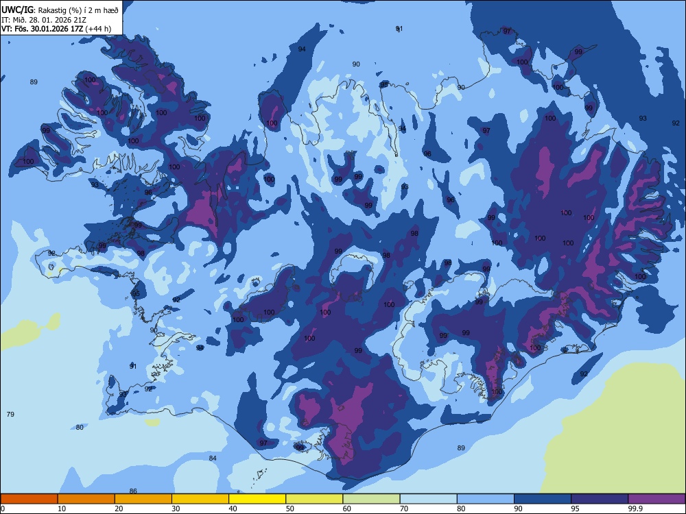Click the '20' legend scale label
Screen dimensions: 686x514
[x=119, y=509]
